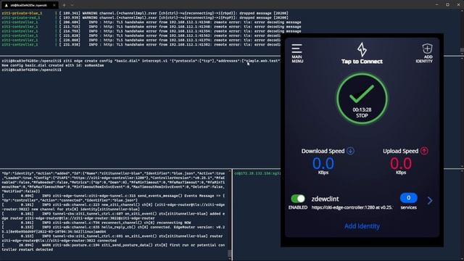Click the Download Speed 0.0 value
The image size is (464, 261).
(323, 164)
